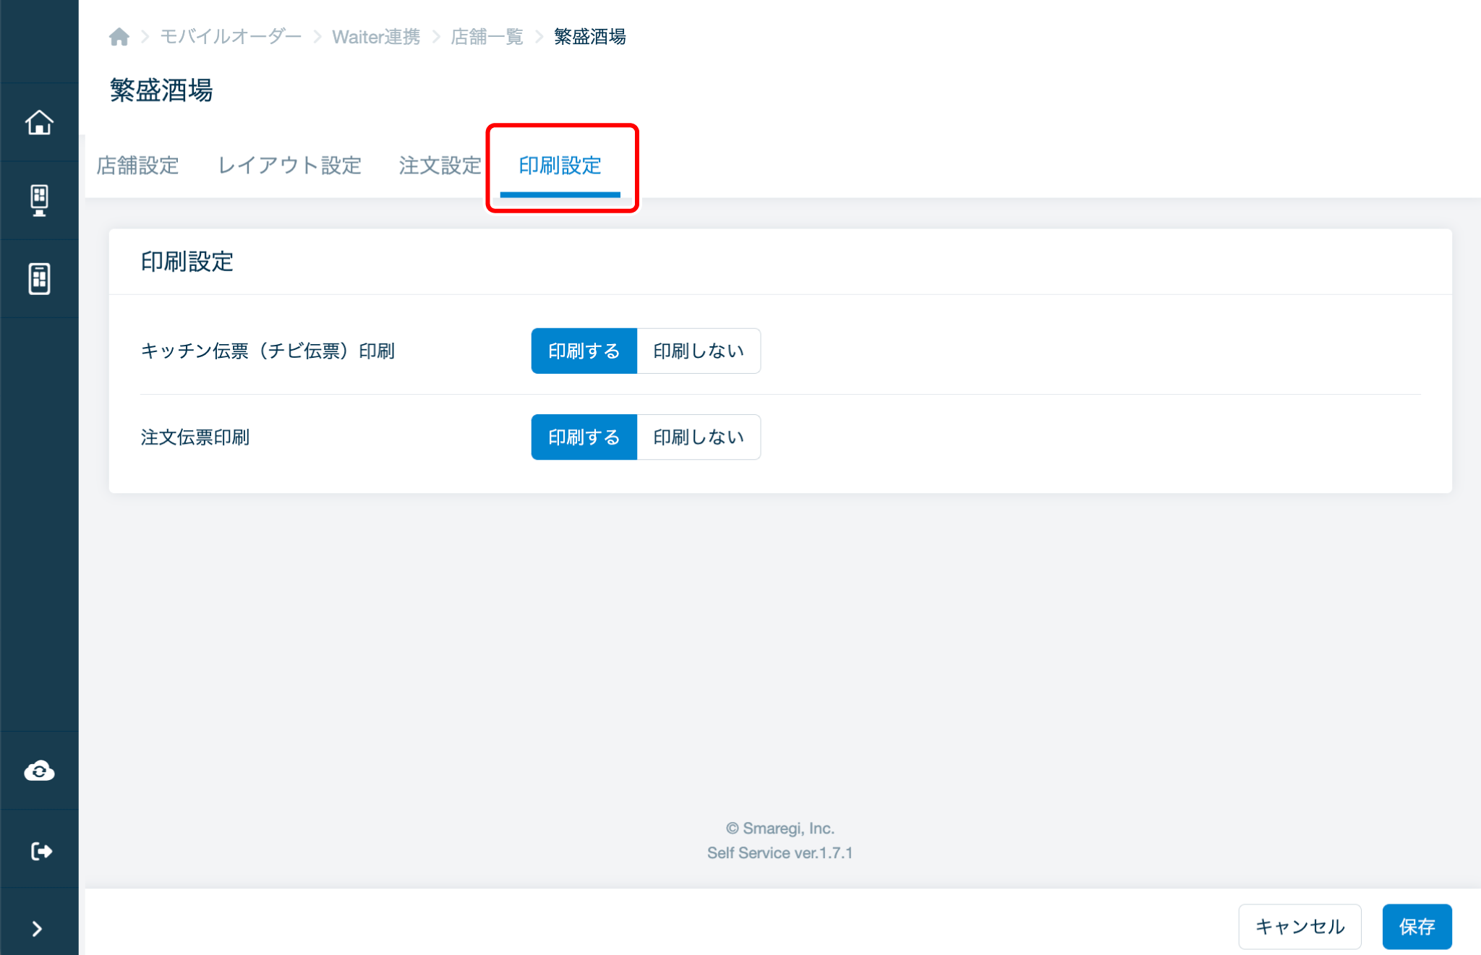Click the キャンセル button
Viewport: 1481px width, 955px height.
click(1299, 926)
